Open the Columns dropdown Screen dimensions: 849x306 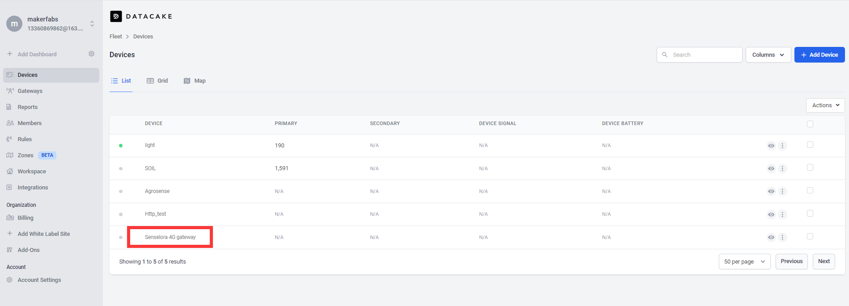click(x=768, y=54)
